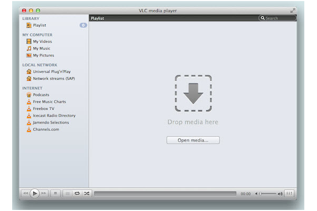
Task: Enter fullscreen using the top-right arrows icon
Action: click(x=293, y=10)
